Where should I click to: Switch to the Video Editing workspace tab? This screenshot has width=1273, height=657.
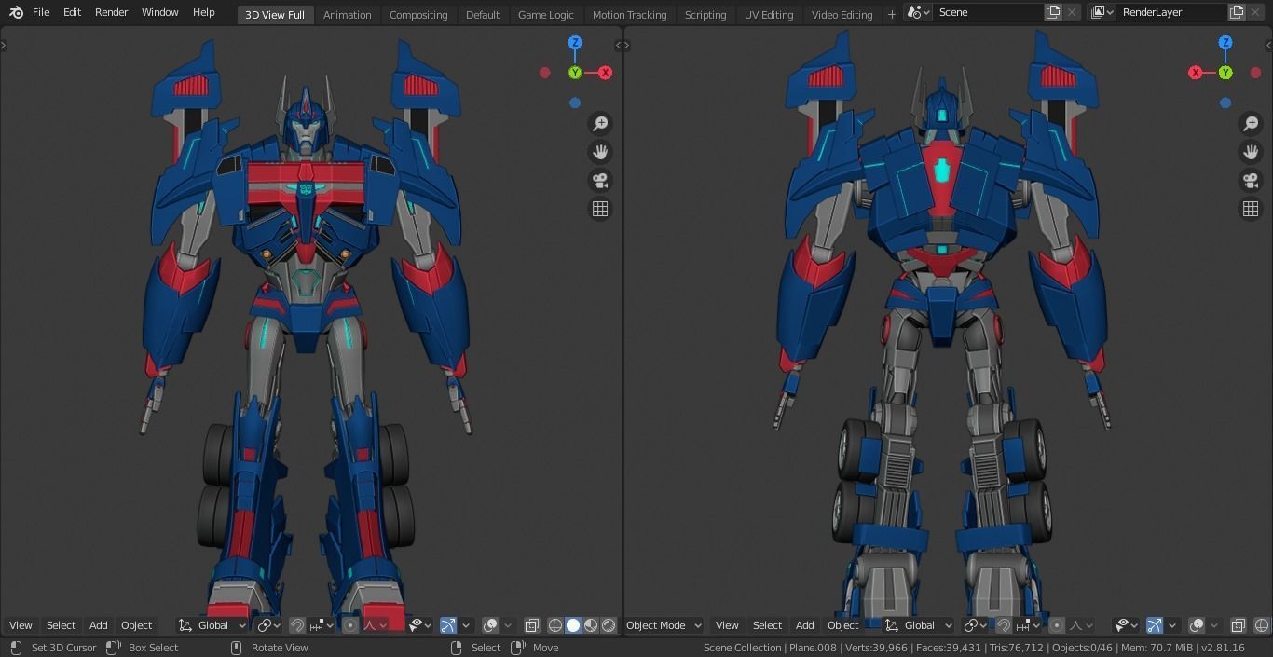(842, 14)
